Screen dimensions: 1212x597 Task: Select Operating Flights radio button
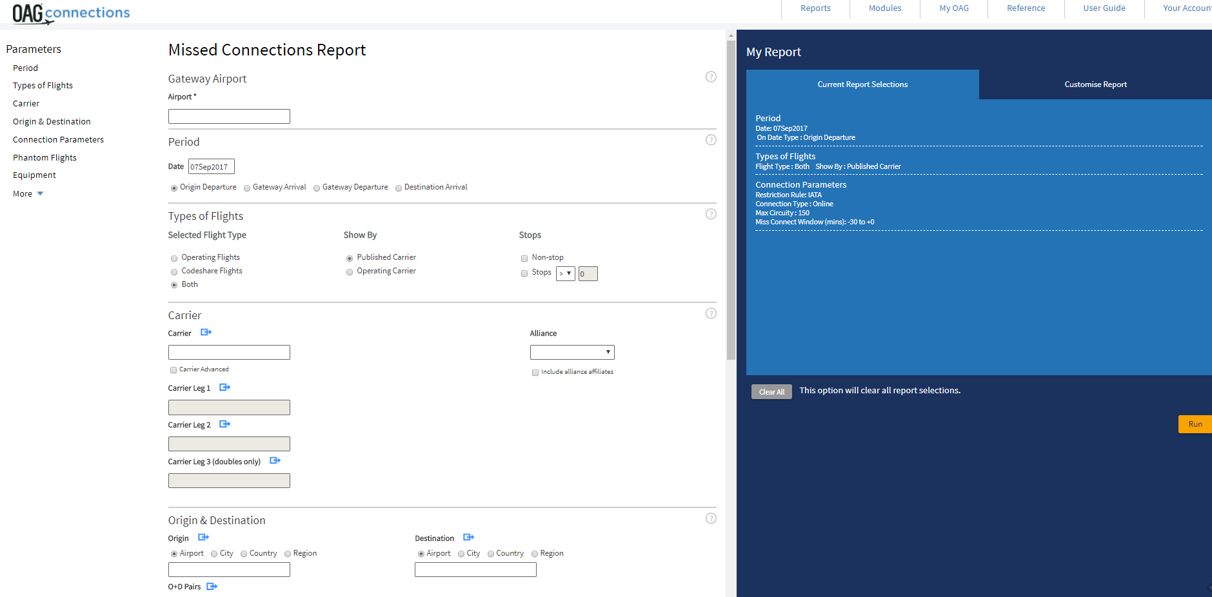point(174,259)
